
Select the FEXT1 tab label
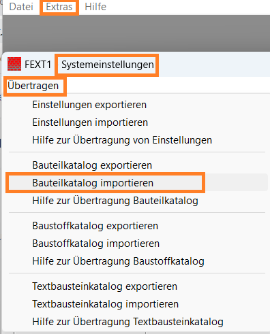(37, 65)
